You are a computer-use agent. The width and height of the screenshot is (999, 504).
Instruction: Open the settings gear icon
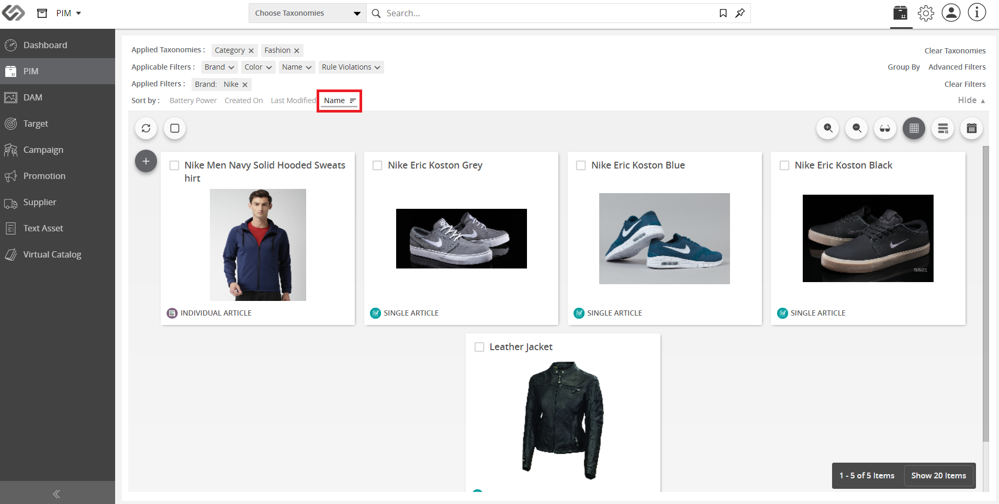click(x=926, y=13)
